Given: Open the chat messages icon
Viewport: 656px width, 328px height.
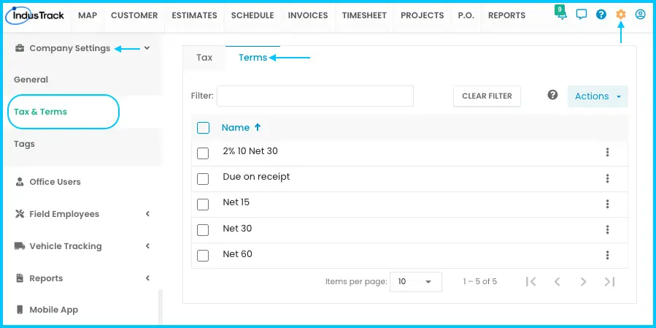Looking at the screenshot, I should (x=581, y=15).
